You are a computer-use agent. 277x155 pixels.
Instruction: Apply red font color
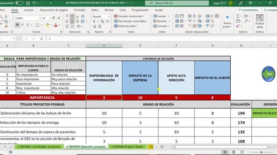coord(56,25)
